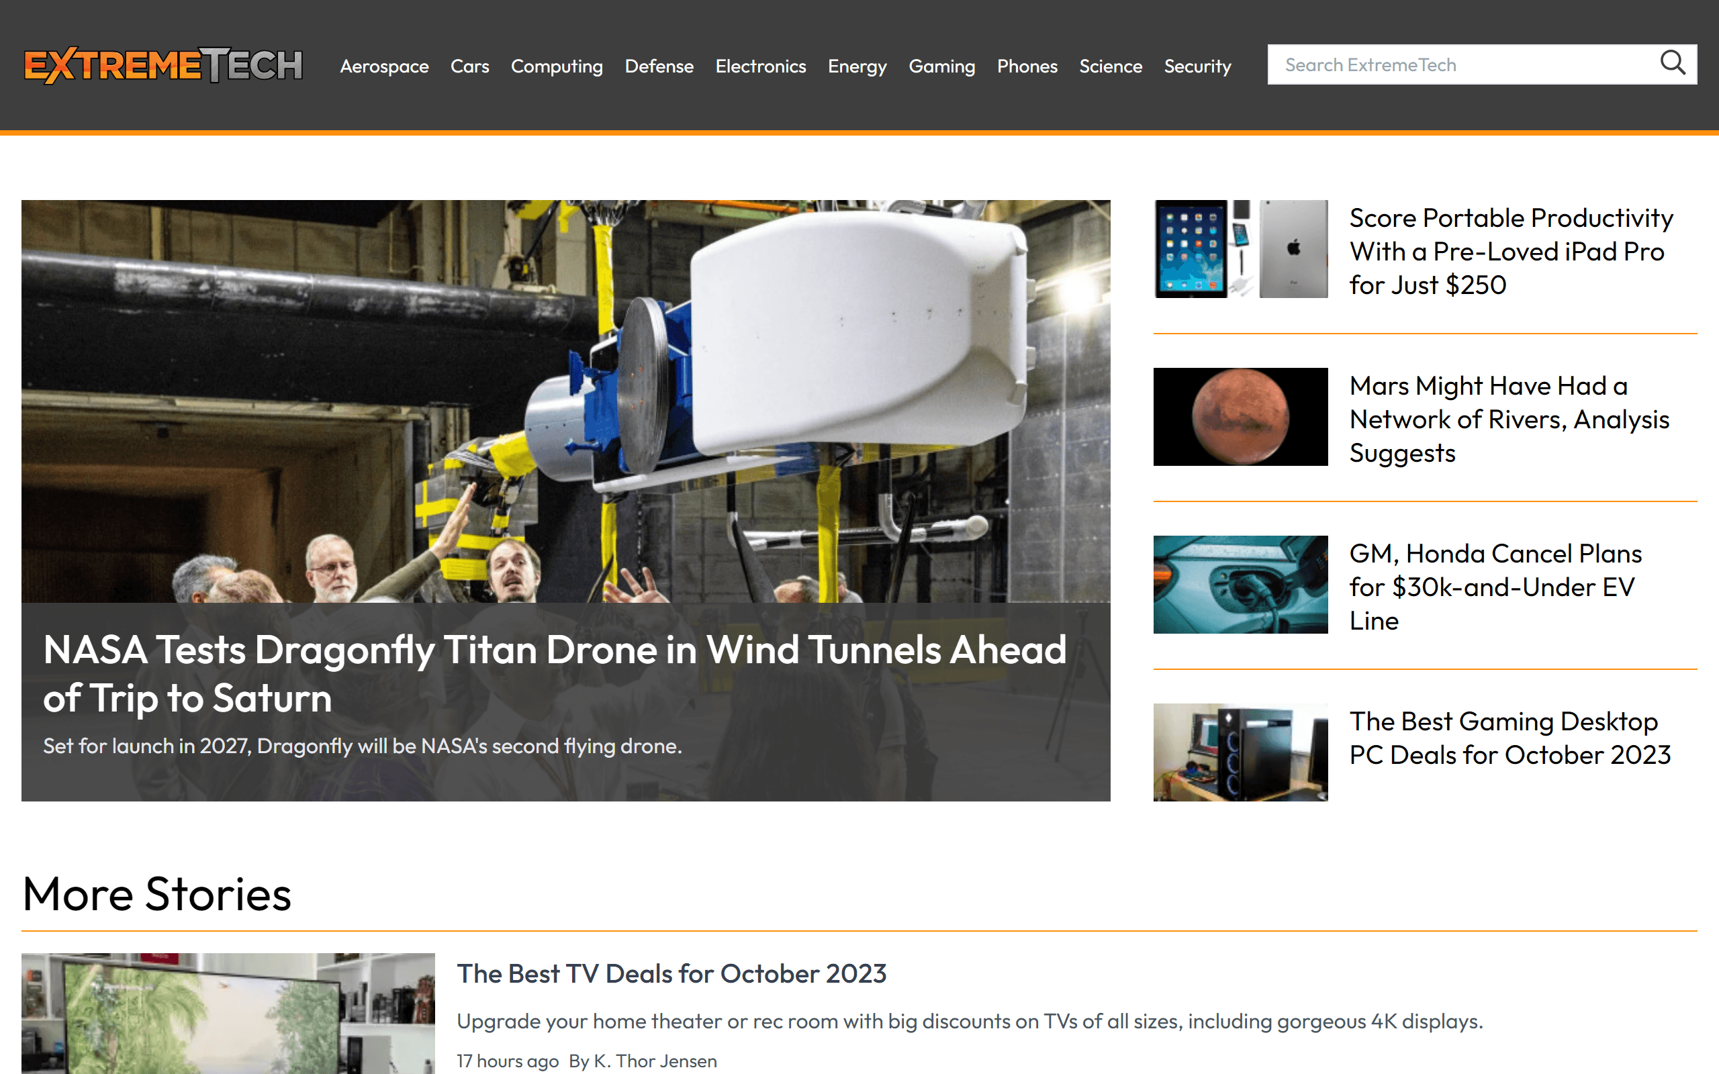View author K. Thor Jensen's page
Viewport: 1719px width, 1074px height.
655,1061
